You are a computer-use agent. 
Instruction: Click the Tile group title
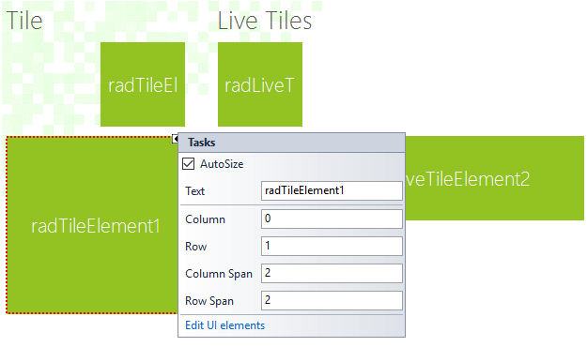[x=24, y=21]
